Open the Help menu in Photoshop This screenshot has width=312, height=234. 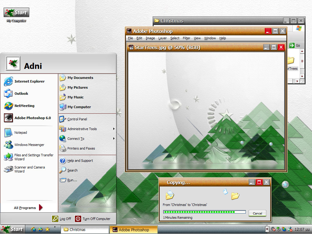pos(223,38)
